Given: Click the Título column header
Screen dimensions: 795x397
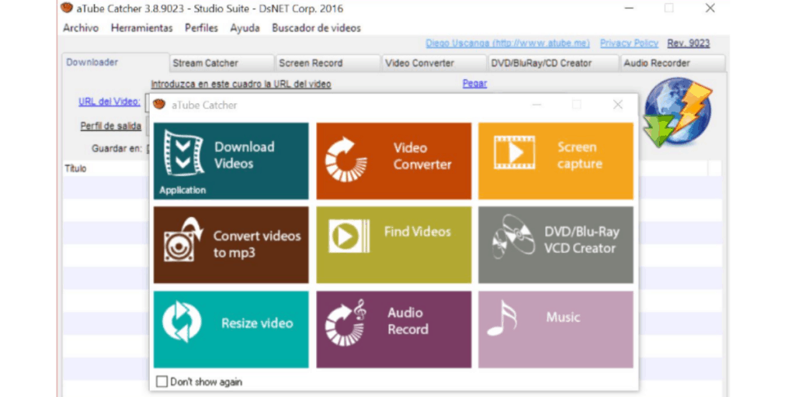Looking at the screenshot, I should tap(75, 168).
